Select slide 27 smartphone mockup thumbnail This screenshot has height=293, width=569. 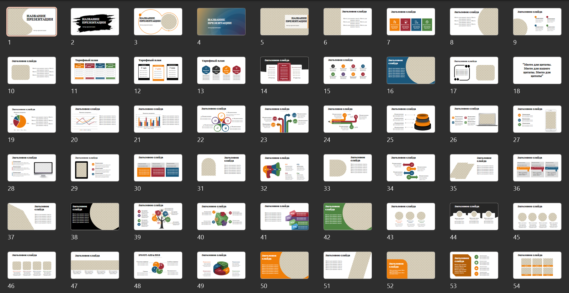(x=537, y=119)
